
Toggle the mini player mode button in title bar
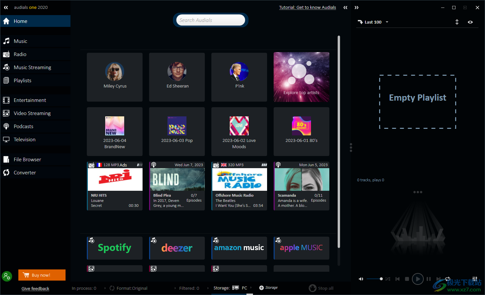click(465, 8)
